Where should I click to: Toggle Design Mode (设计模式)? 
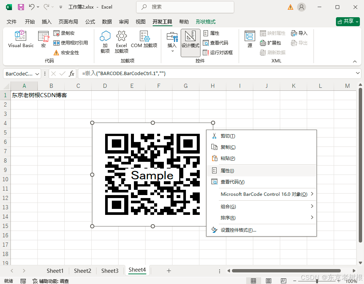coord(190,43)
